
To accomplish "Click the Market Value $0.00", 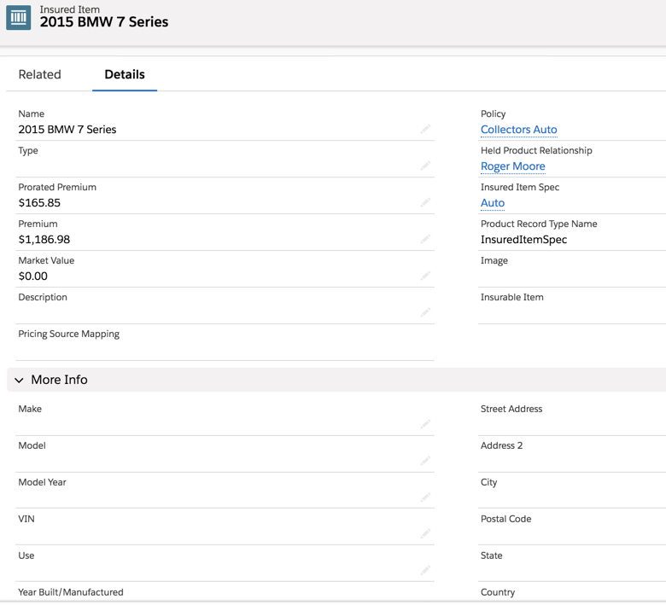I will [33, 276].
